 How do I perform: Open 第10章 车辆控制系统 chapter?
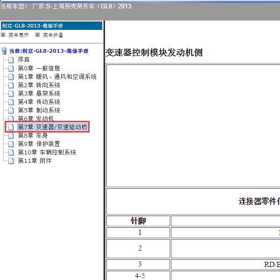pos(47,152)
